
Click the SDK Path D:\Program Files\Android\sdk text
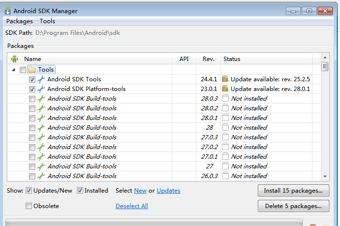78,33
